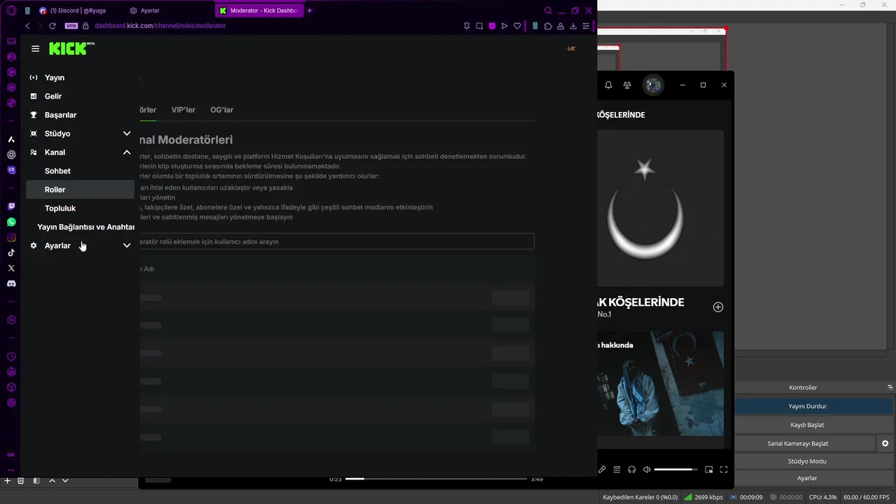Collapse the Kanal menu chevron
896x504 pixels.
[127, 152]
